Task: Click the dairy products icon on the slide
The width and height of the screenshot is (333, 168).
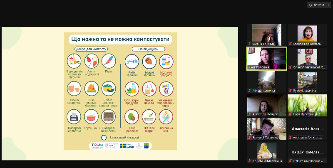Action: point(166,62)
